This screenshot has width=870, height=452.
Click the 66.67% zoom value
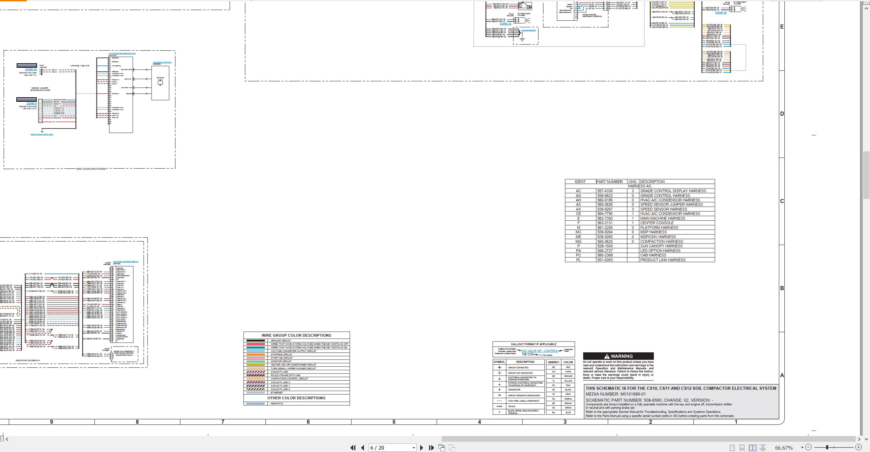coord(784,448)
